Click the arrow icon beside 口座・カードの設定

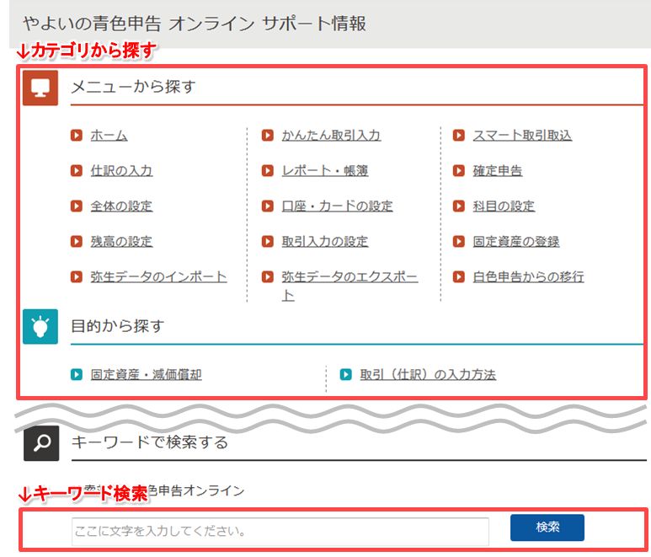pos(267,206)
